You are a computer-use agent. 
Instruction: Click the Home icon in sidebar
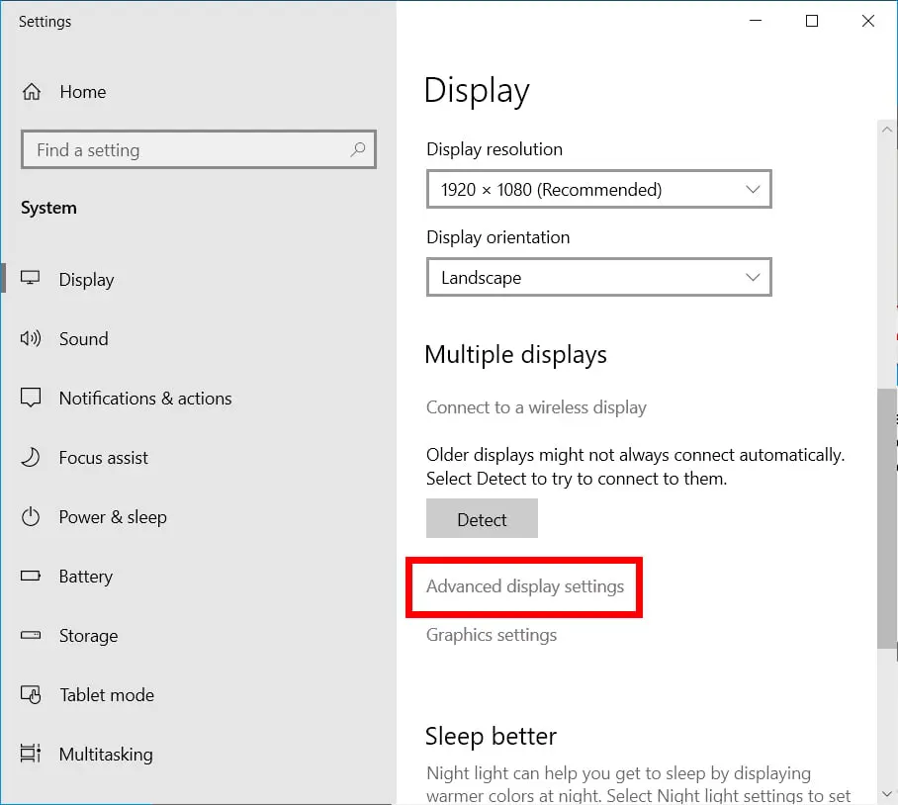(32, 92)
